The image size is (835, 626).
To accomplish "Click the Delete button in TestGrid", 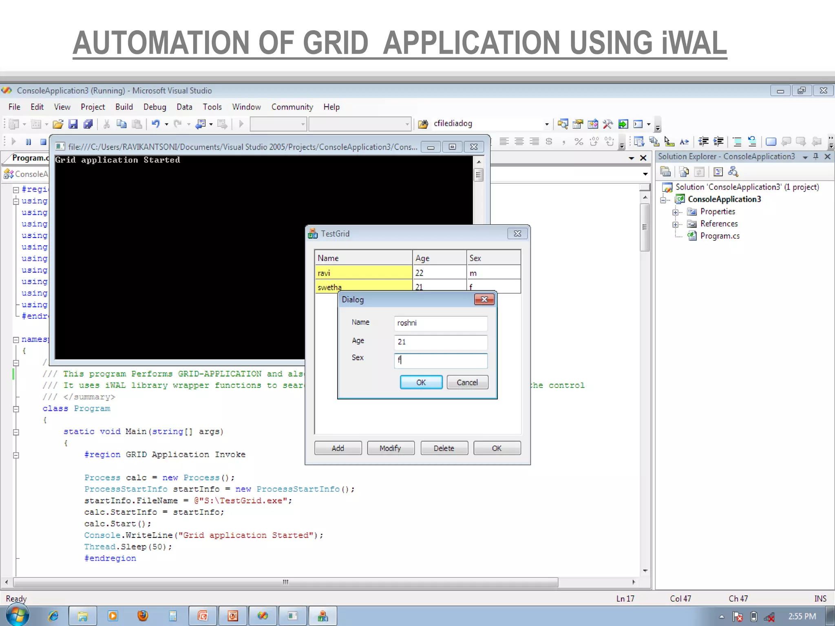I will (x=444, y=448).
